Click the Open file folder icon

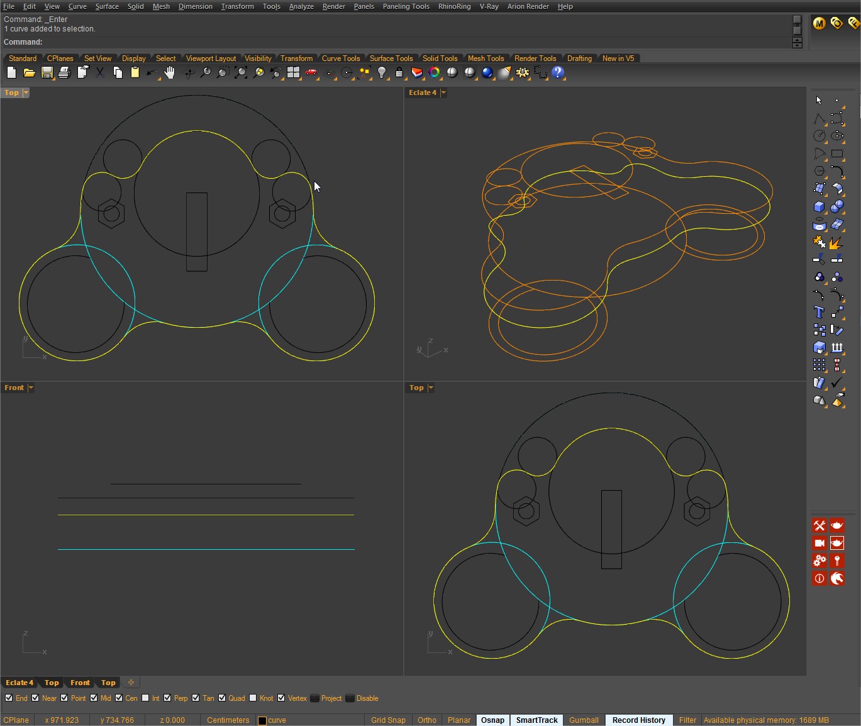[x=29, y=73]
